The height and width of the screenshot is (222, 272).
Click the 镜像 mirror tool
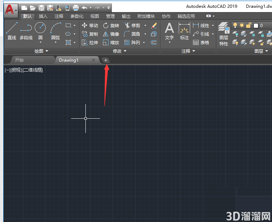tap(111, 34)
